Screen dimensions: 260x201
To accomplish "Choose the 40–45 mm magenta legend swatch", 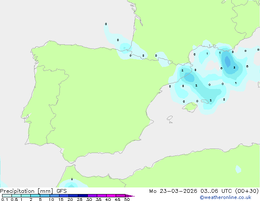I will tap(111, 196).
